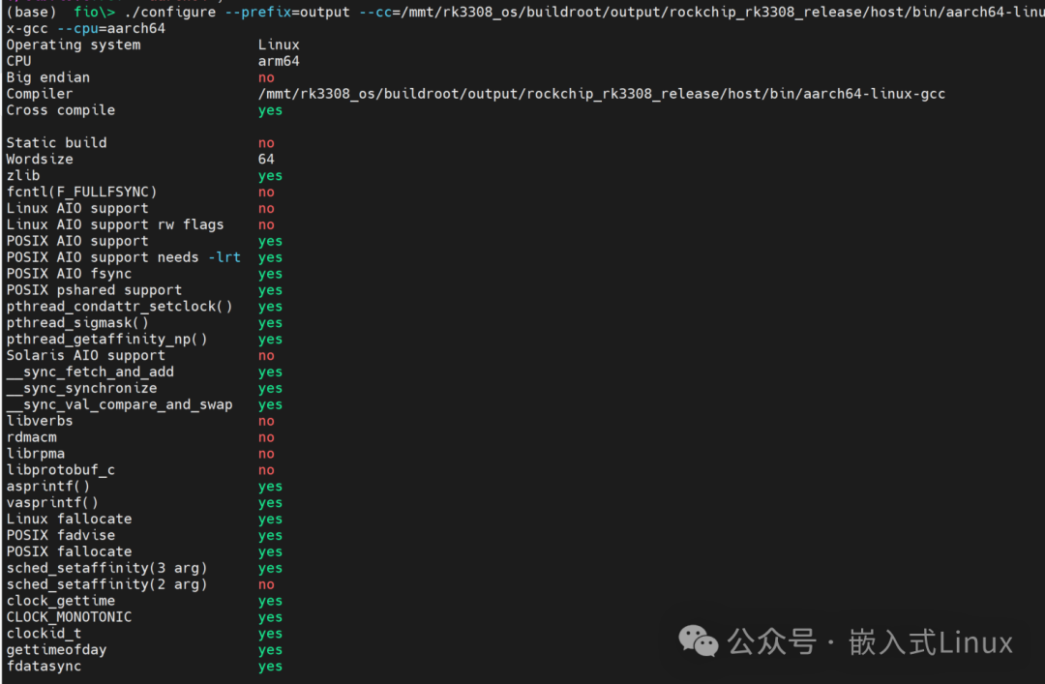
Task: Click the "no" value for Static build
Action: point(266,143)
